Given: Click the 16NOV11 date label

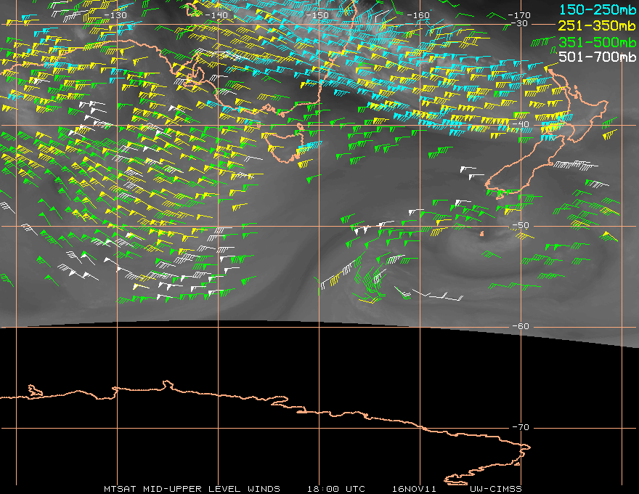Looking at the screenshot, I should tap(414, 489).
